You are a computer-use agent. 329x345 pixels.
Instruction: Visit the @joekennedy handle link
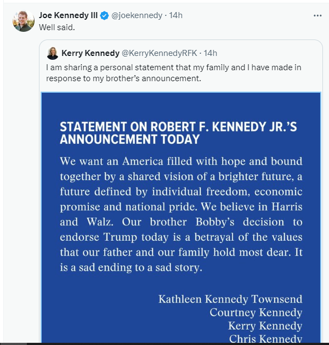137,15
